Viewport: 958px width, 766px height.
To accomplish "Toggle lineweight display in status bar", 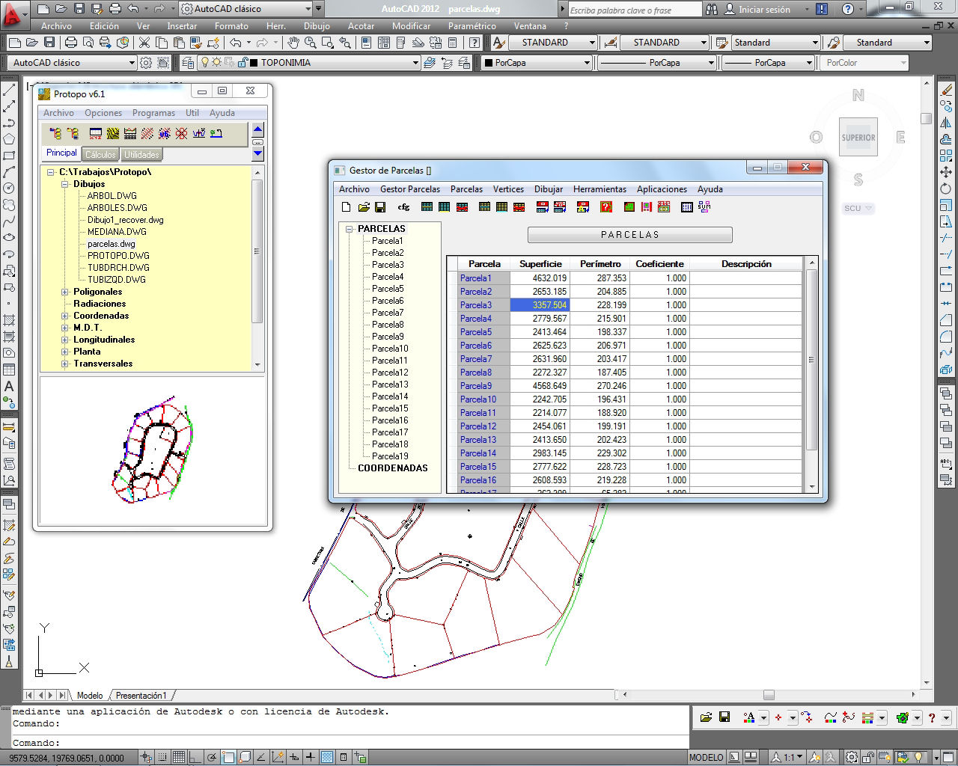I will [311, 757].
